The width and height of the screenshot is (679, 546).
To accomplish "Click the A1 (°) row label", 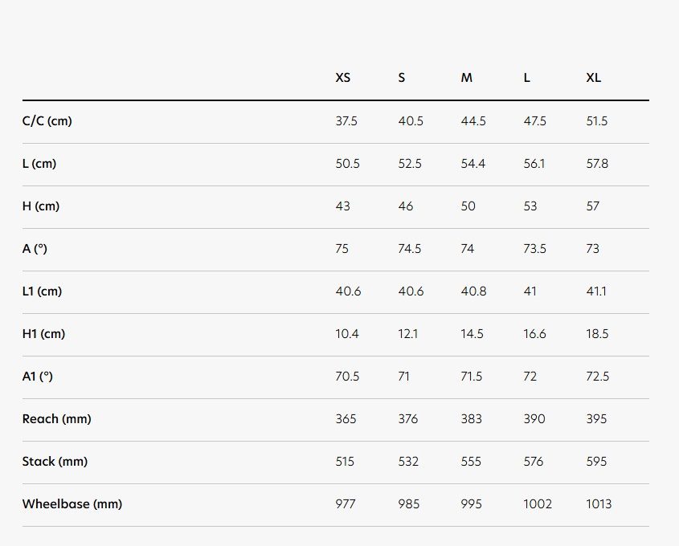I will 38,377.
